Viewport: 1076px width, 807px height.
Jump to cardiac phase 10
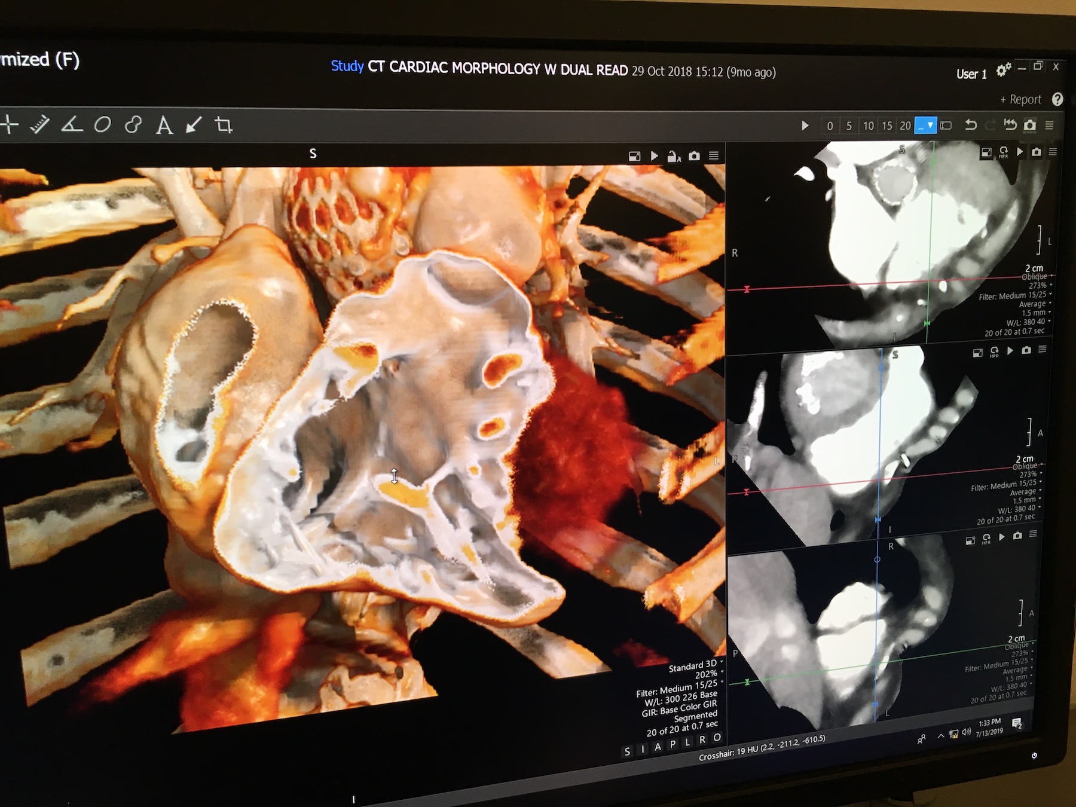pos(868,126)
